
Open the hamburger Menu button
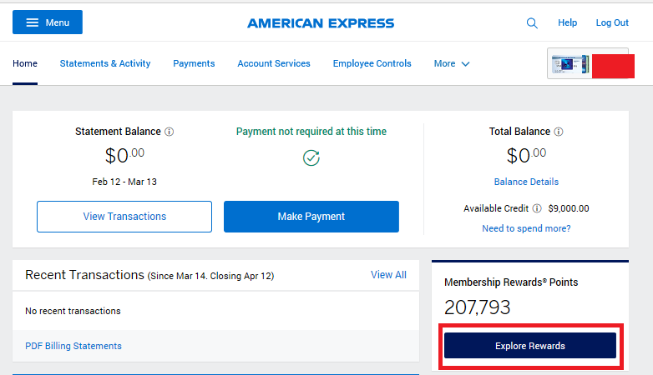tap(48, 22)
